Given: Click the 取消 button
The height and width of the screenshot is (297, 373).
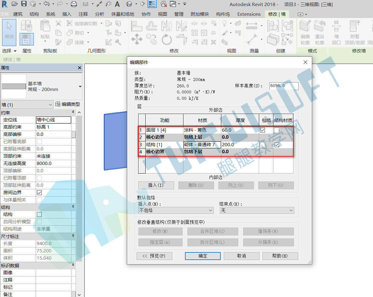Looking at the screenshot, I should click(242, 256).
